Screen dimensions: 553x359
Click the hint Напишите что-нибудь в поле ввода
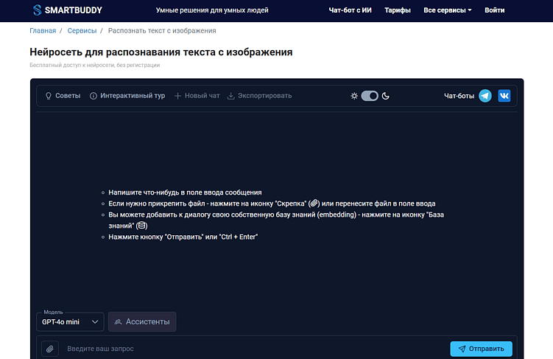[185, 192]
